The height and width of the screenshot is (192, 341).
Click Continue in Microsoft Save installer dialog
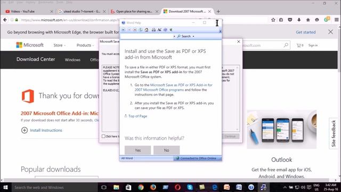click(x=230, y=137)
